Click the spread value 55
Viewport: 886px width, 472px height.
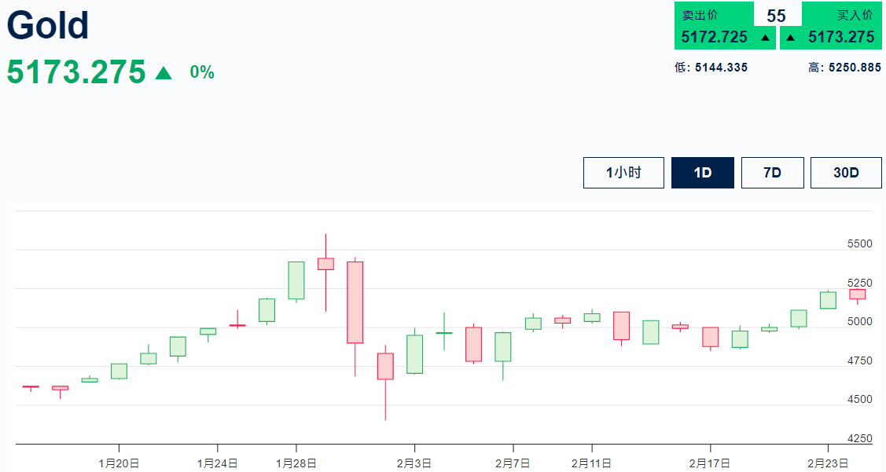pos(777,16)
